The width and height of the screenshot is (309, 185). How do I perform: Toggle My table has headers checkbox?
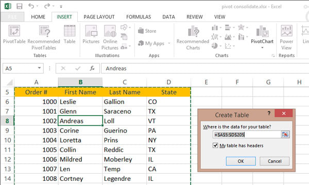(215, 145)
